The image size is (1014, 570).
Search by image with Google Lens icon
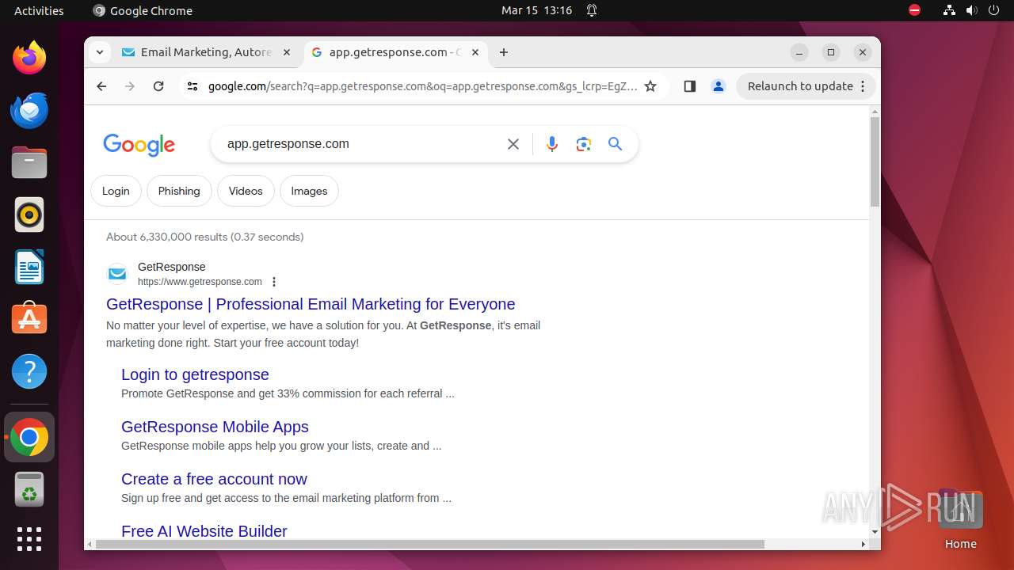tap(584, 144)
